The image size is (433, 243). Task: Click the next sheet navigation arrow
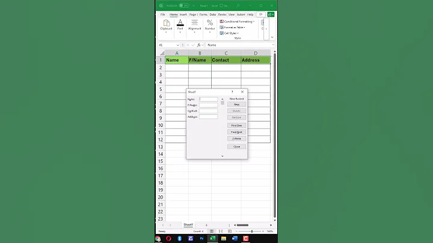pyautogui.click(x=170, y=225)
